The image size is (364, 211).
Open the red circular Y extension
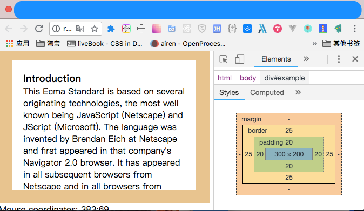click(x=278, y=29)
